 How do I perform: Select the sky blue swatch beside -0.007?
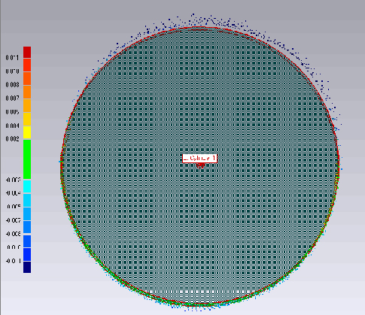pyautogui.click(x=27, y=214)
